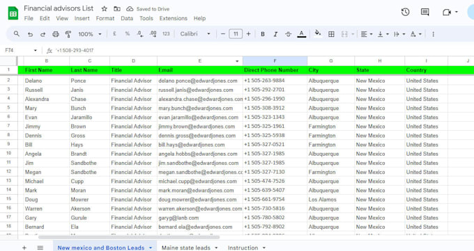Viewport: 474px width, 251px height.
Task: Search the menus with magnifier icon
Action: click(17, 34)
